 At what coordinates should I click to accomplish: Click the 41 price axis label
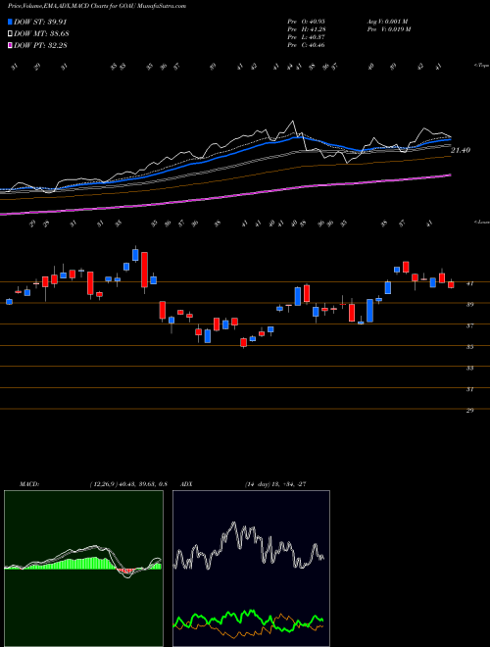click(x=469, y=283)
